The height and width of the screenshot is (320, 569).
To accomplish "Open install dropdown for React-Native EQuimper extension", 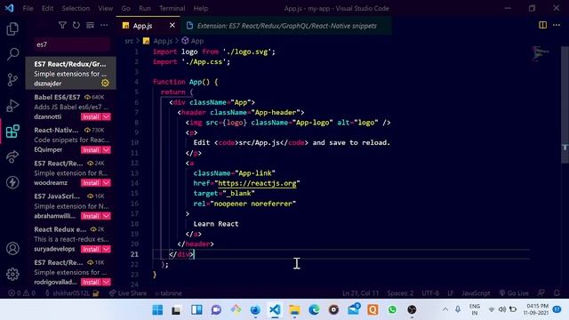I will pos(107,150).
